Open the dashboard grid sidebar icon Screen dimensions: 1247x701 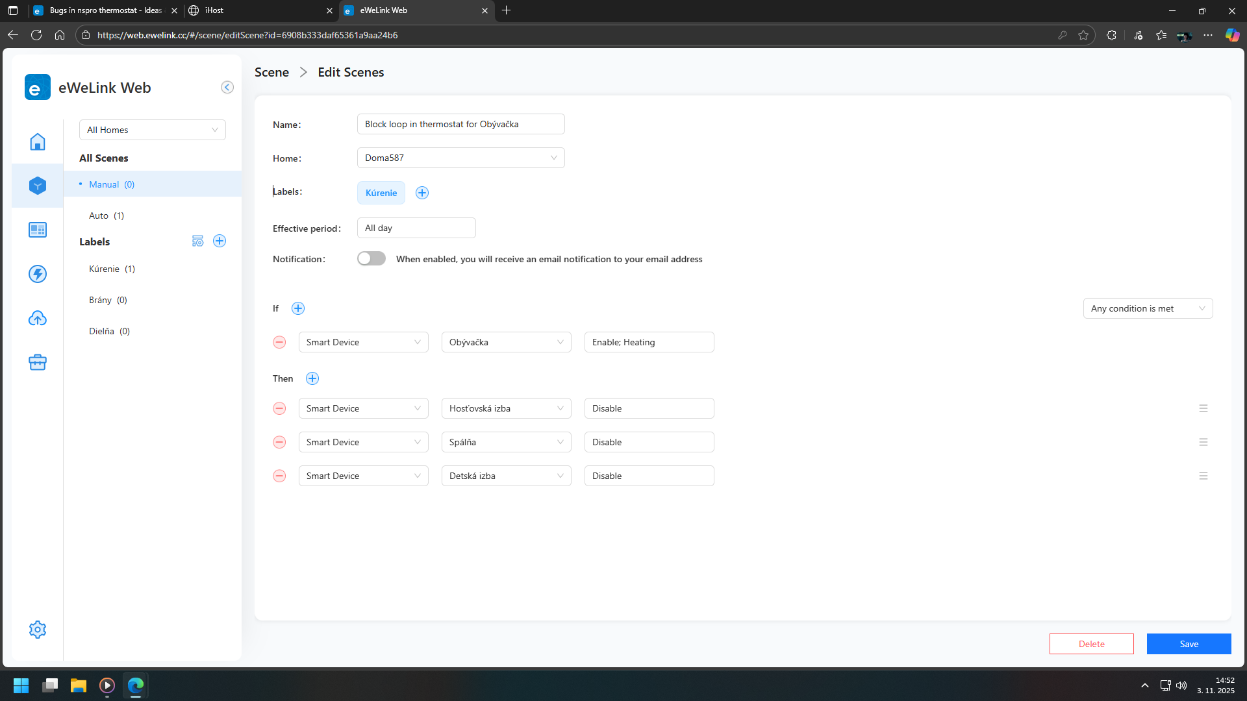[38, 230]
